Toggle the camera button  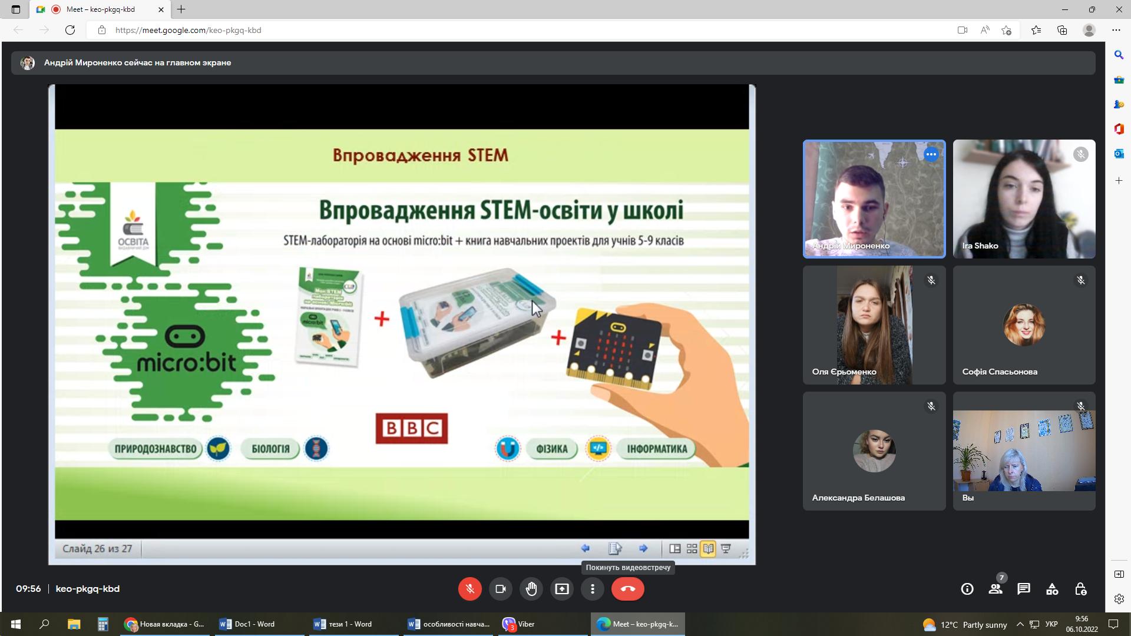click(501, 589)
